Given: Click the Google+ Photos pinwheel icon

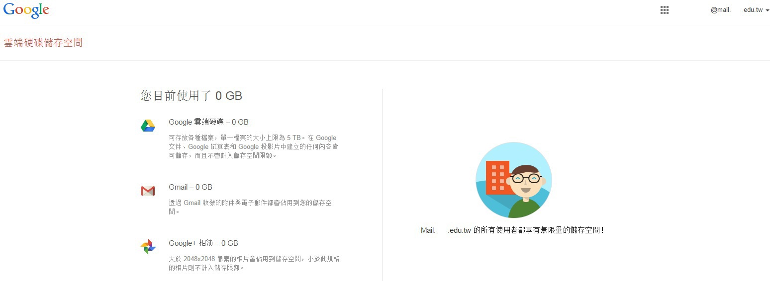Looking at the screenshot, I should 148,247.
